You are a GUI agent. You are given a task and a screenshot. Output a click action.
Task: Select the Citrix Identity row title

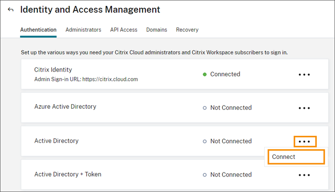pyautogui.click(x=53, y=70)
